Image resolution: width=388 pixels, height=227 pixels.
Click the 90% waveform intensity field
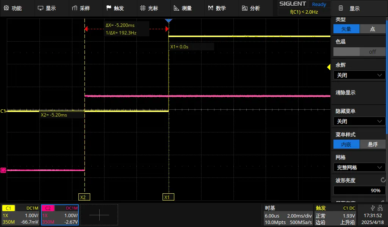coord(359,190)
